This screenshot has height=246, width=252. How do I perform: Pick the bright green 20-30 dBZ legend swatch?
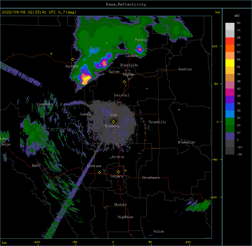coord(230,122)
